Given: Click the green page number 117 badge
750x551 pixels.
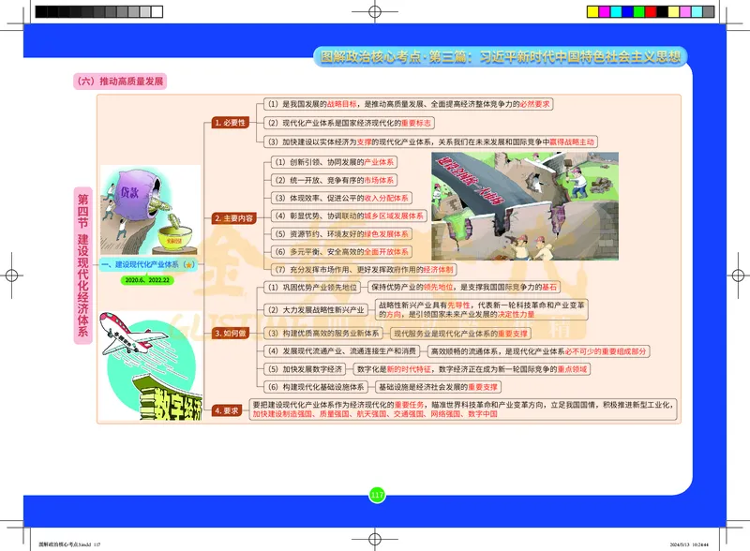Looking at the screenshot, I should click(x=377, y=495).
